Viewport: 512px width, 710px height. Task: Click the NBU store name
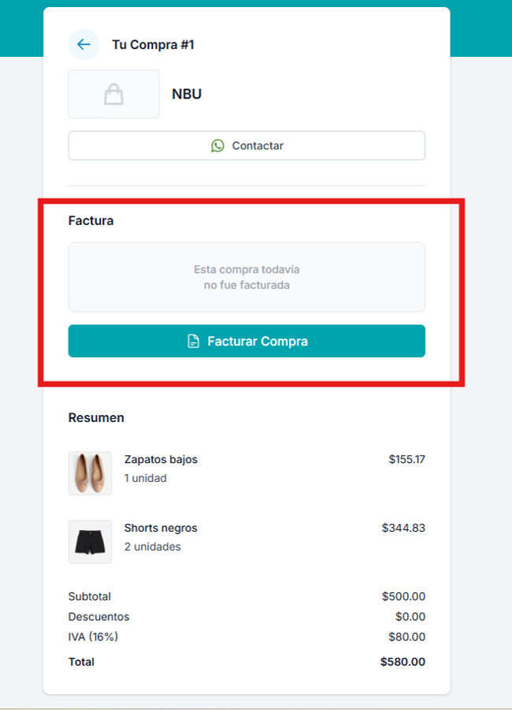[187, 95]
